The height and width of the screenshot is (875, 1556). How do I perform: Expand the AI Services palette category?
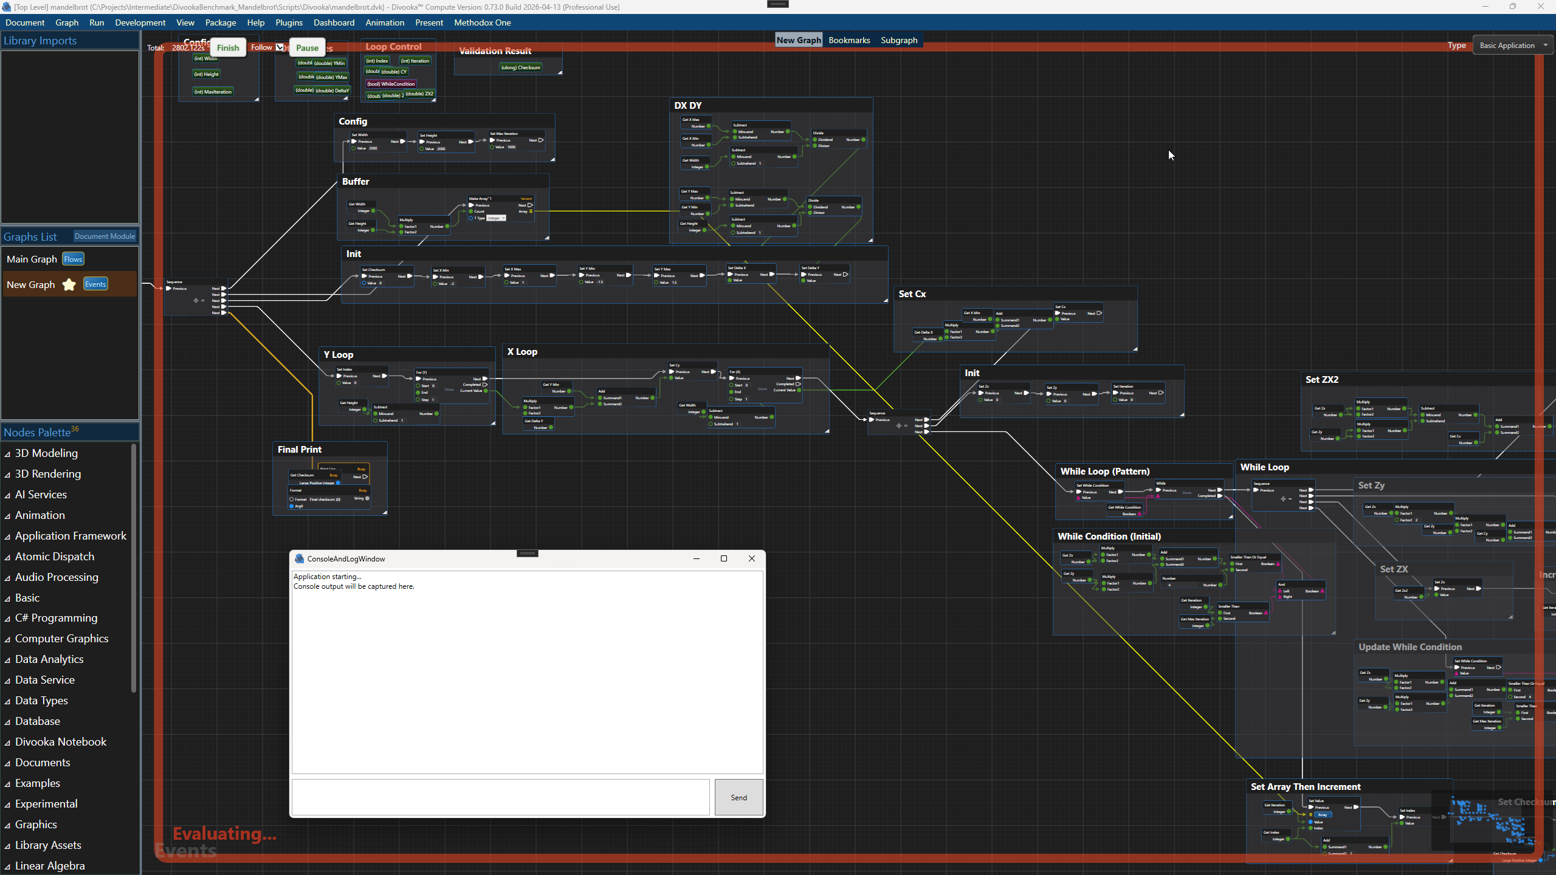click(x=7, y=495)
